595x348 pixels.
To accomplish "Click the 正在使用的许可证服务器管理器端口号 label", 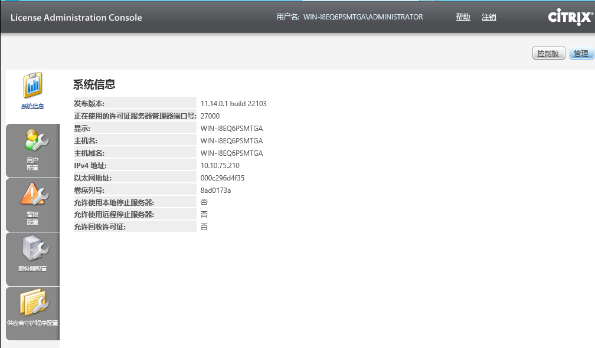I will point(135,116).
